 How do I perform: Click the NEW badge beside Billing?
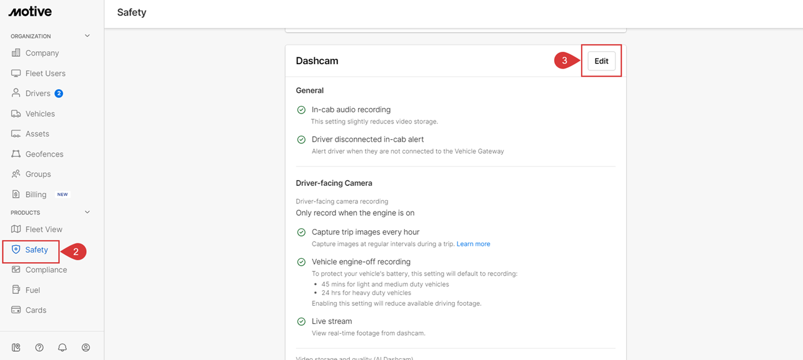coord(62,195)
